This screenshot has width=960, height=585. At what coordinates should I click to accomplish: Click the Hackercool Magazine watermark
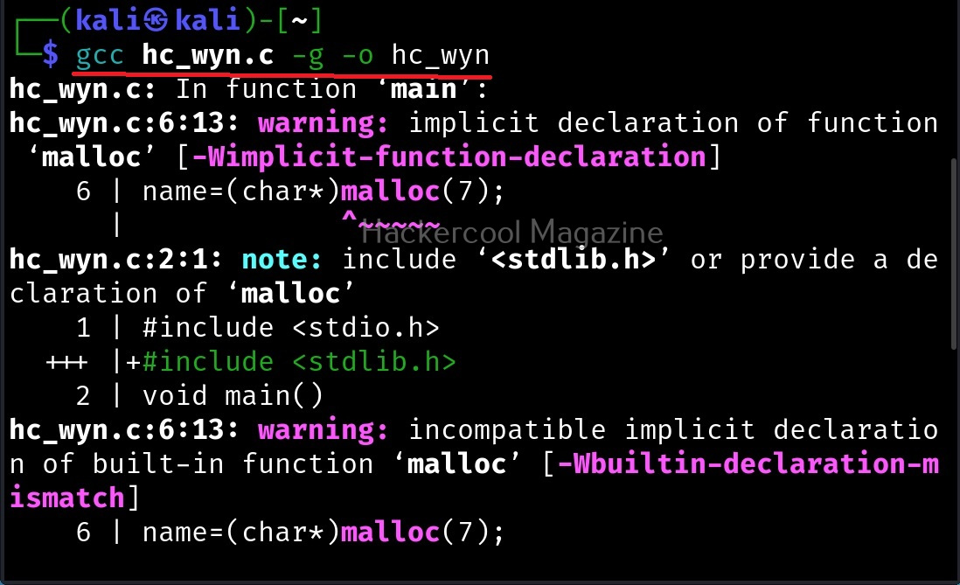pyautogui.click(x=511, y=233)
